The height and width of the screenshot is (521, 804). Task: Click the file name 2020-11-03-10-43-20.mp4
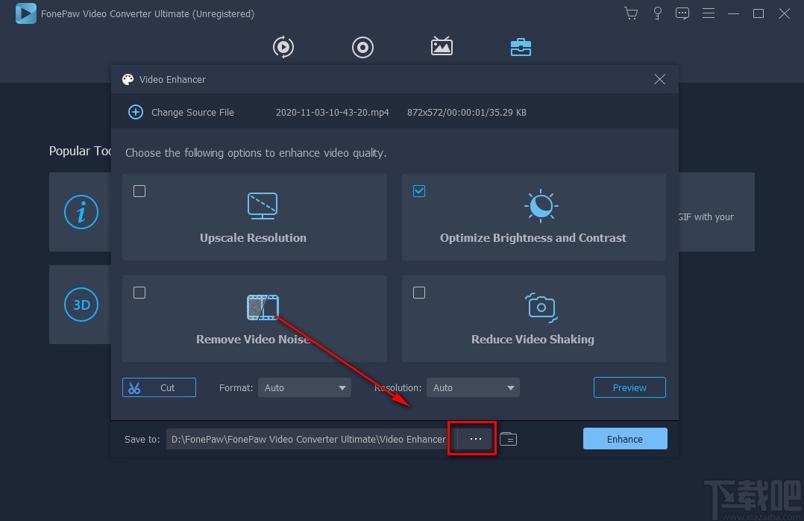[x=333, y=113]
